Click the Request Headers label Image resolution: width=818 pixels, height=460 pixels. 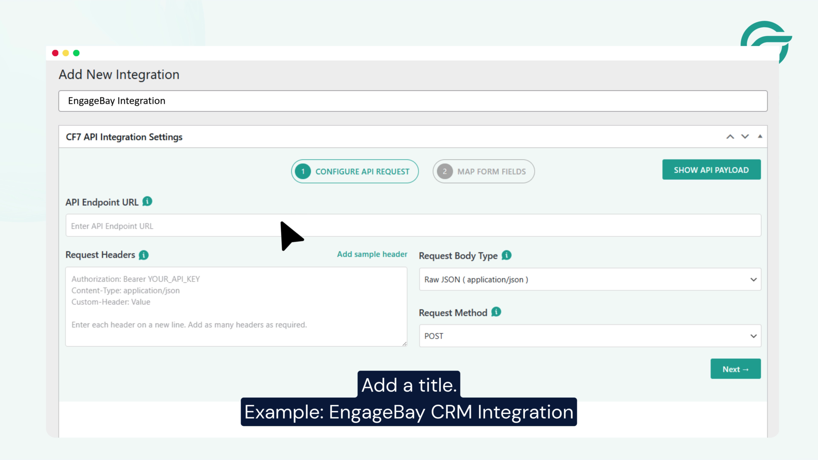click(x=100, y=255)
